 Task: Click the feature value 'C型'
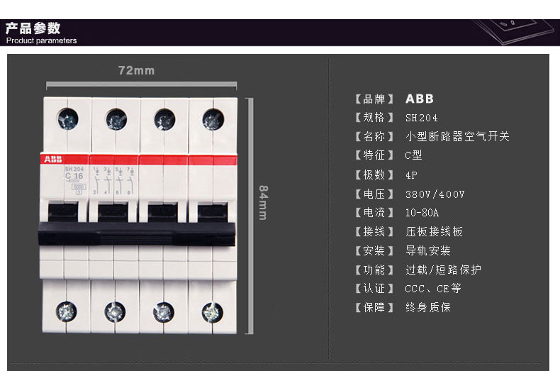(x=413, y=155)
